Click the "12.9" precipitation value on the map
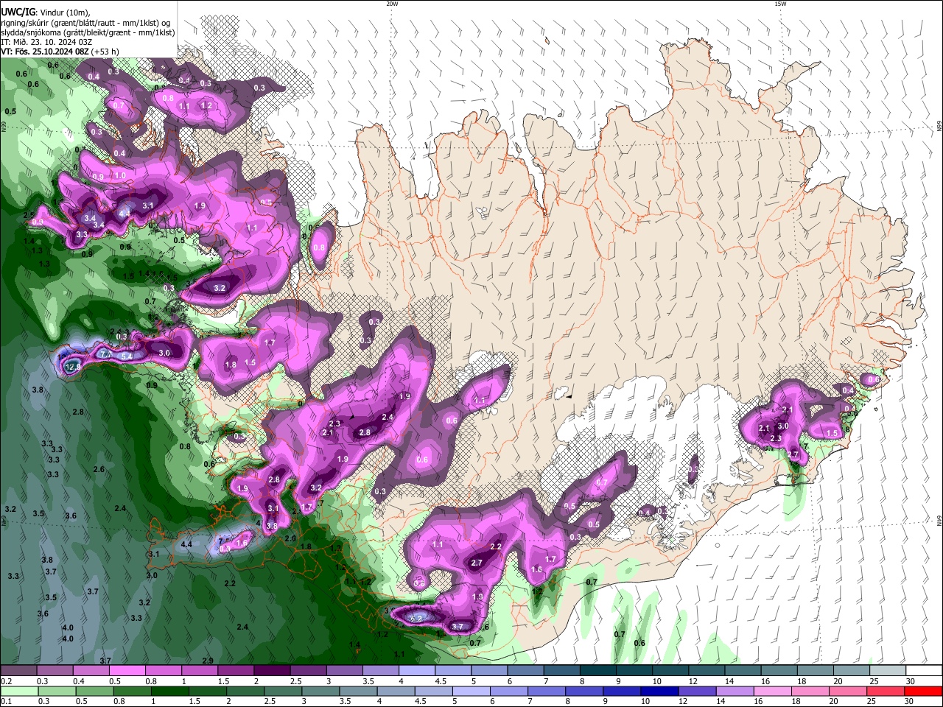 coord(73,366)
